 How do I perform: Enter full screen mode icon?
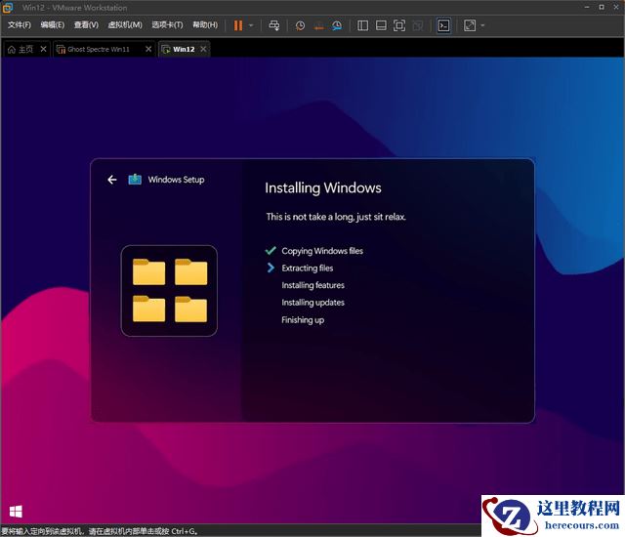pos(399,26)
